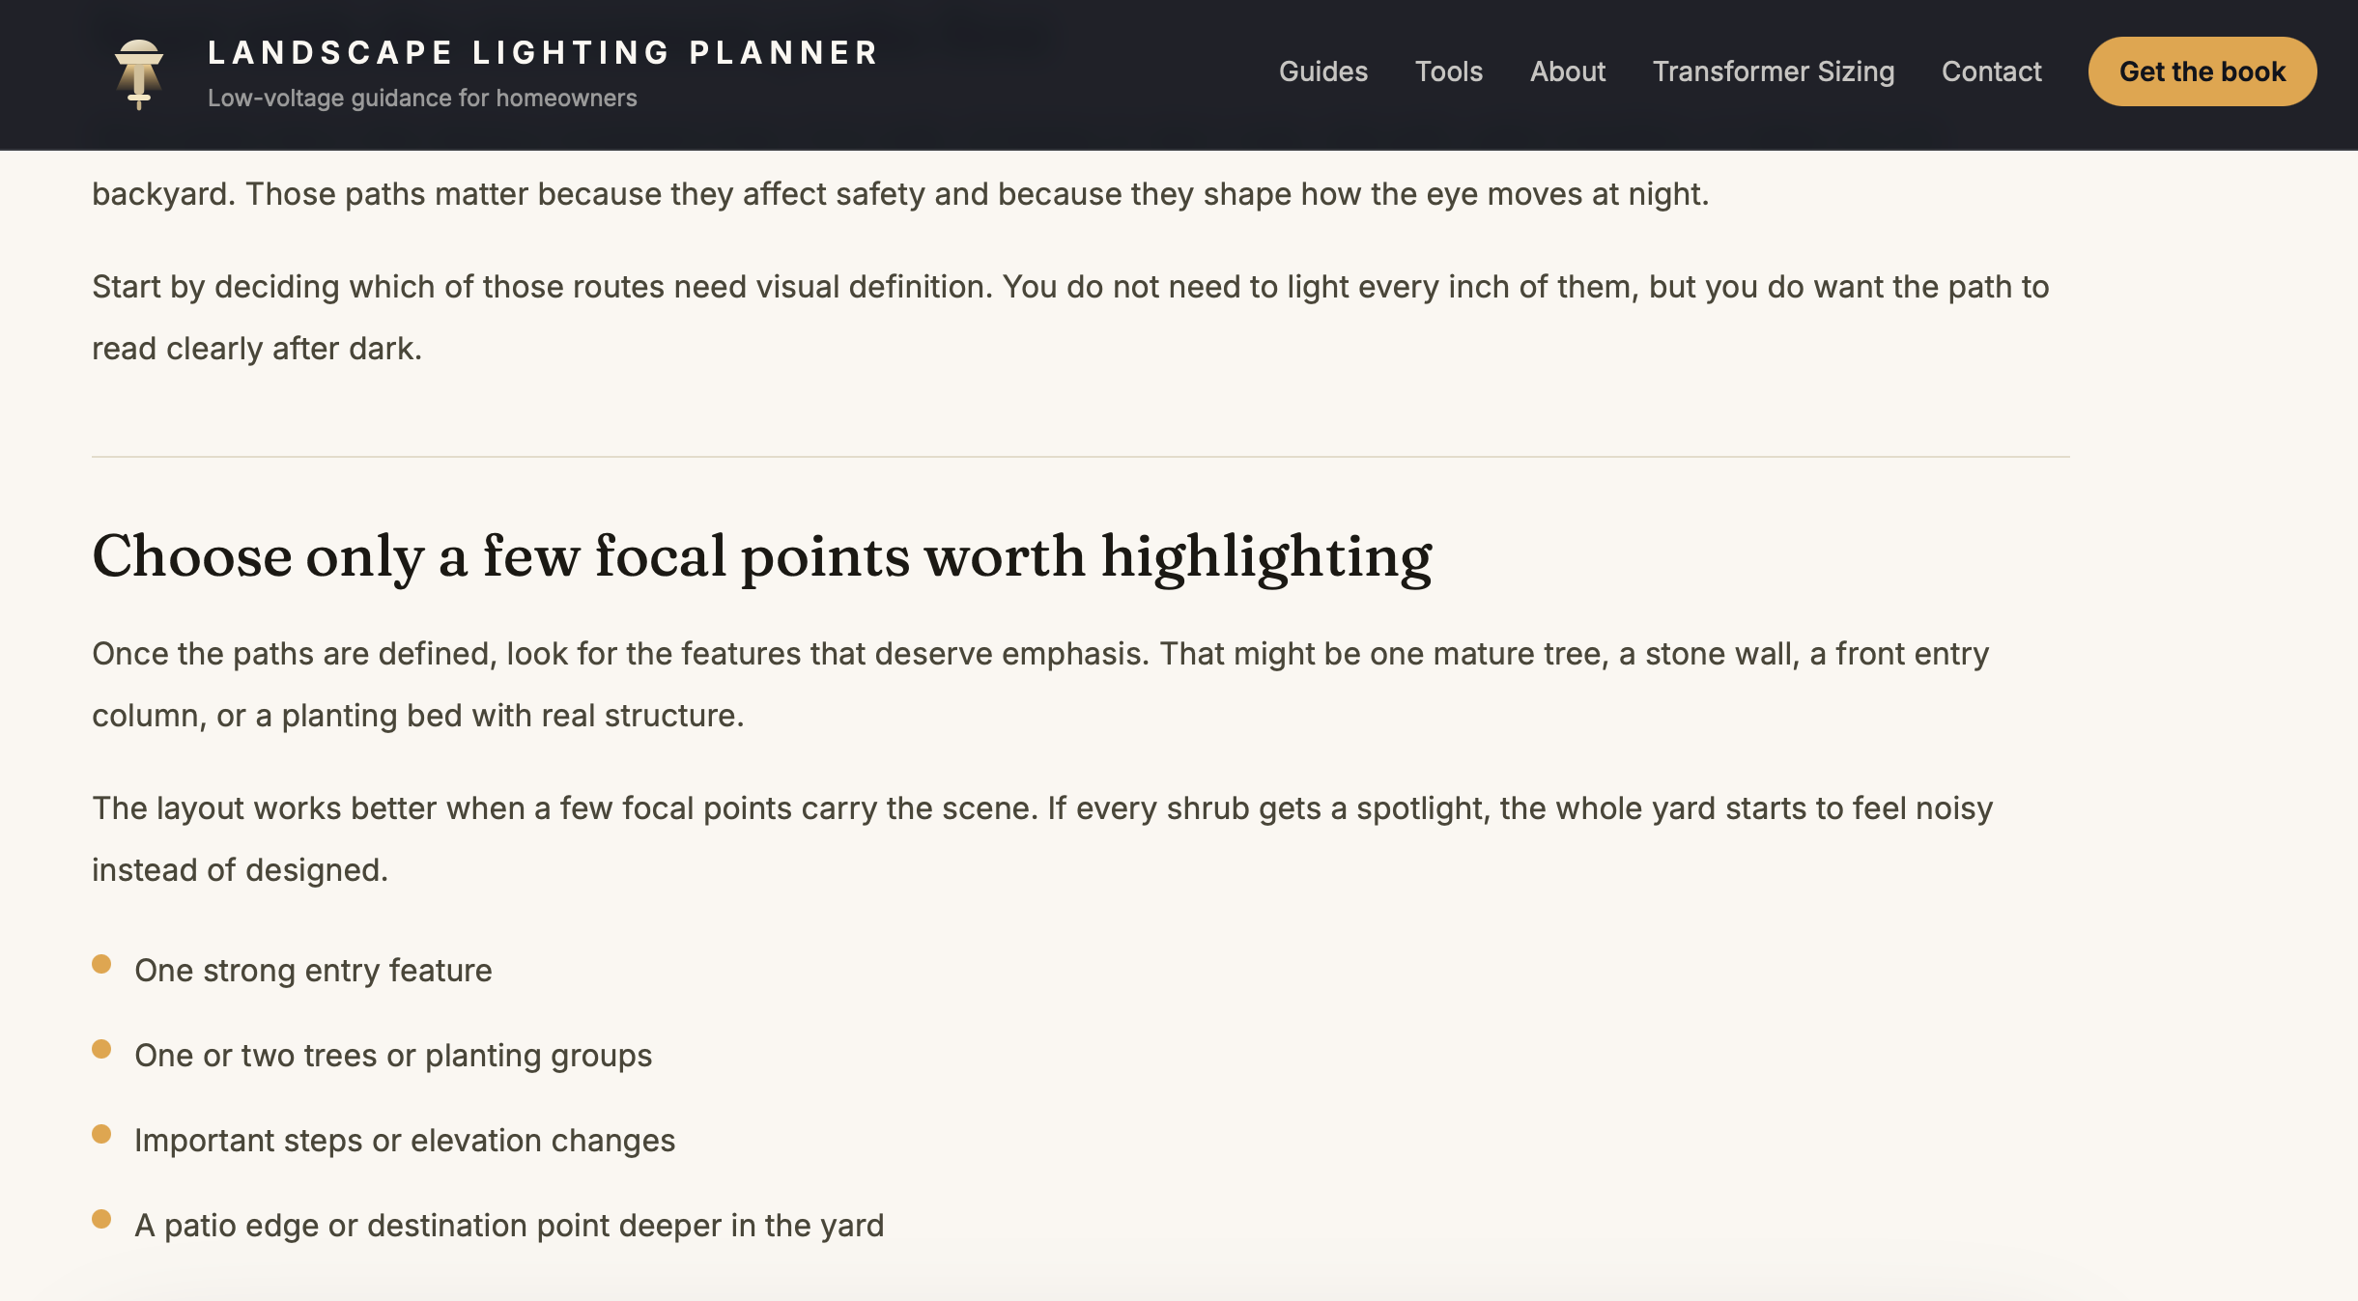Screen dimensions: 2358x1301
Task: Click bullet dot beside One strong entry feature
Action: coord(101,964)
